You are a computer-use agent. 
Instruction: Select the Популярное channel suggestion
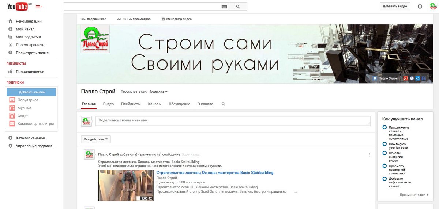coord(28,100)
